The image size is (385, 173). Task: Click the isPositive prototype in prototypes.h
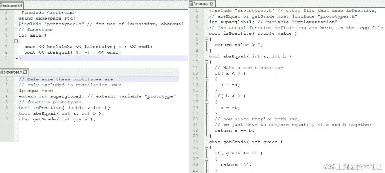click(x=65, y=107)
